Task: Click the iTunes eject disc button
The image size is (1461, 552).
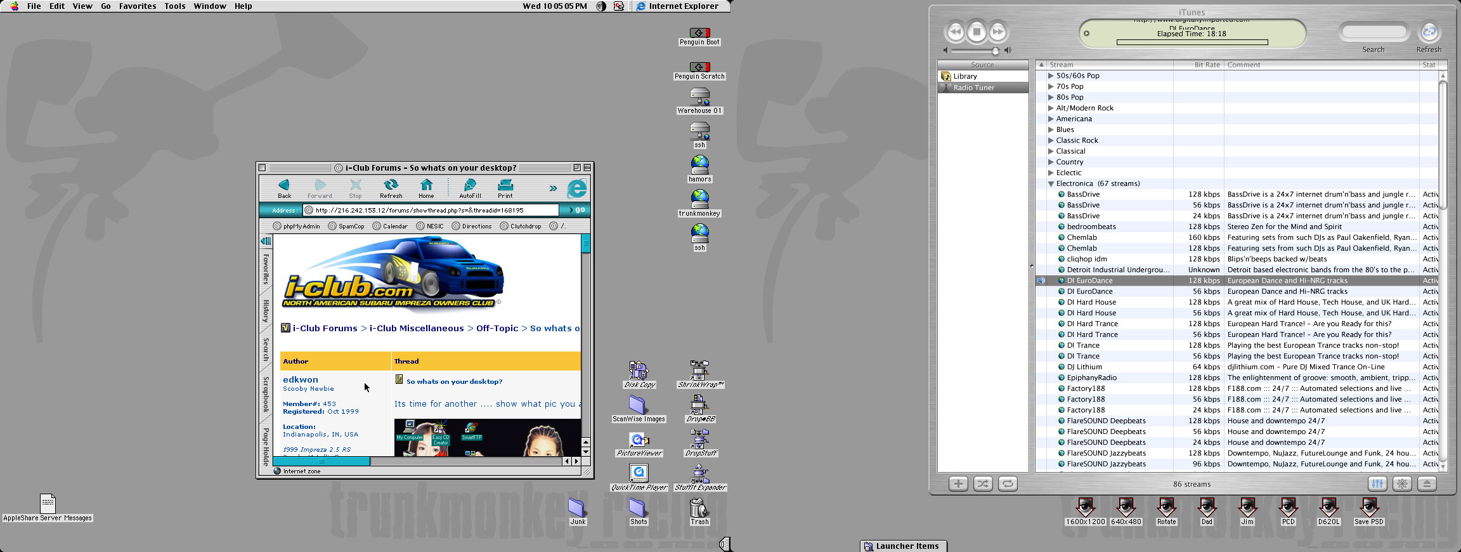Action: tap(1427, 483)
